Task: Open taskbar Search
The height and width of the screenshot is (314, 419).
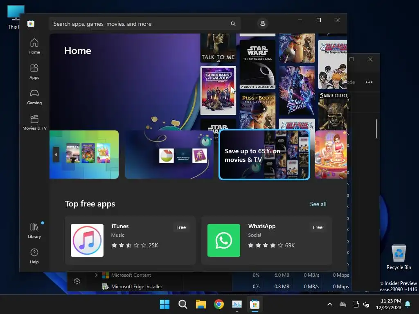Action: coord(183,304)
